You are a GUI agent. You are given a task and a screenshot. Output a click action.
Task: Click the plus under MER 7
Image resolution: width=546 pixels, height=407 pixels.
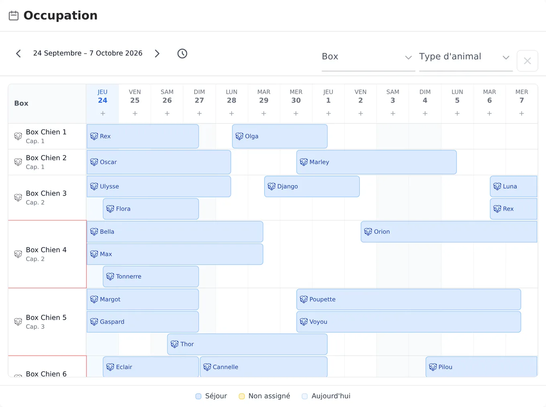(x=522, y=113)
